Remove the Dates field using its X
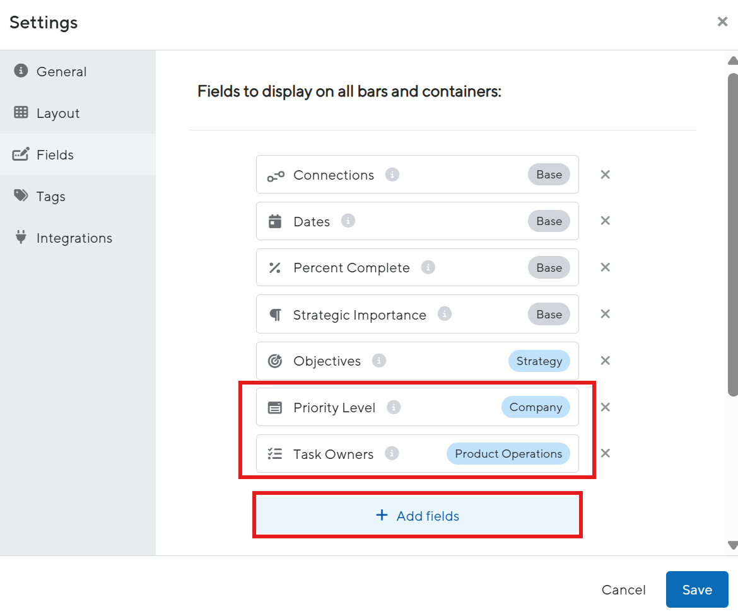 pyautogui.click(x=605, y=221)
